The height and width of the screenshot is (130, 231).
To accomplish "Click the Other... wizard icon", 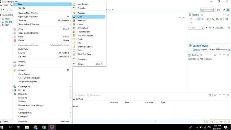I will point(74,64).
